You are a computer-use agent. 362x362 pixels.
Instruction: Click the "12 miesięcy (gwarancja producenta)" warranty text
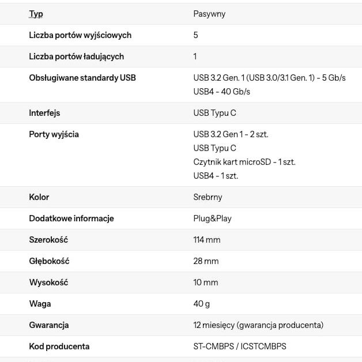(258, 325)
